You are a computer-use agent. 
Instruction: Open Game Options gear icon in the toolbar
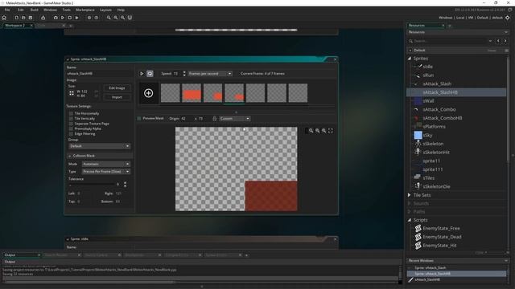(89, 18)
